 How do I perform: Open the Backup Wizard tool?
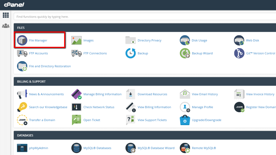(185, 53)
